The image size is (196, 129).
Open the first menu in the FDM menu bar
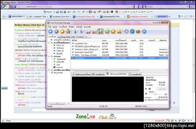50,27
